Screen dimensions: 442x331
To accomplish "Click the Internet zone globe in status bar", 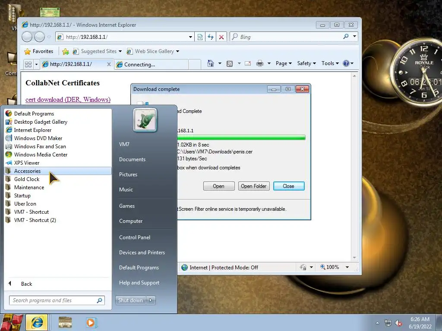I will (184, 267).
